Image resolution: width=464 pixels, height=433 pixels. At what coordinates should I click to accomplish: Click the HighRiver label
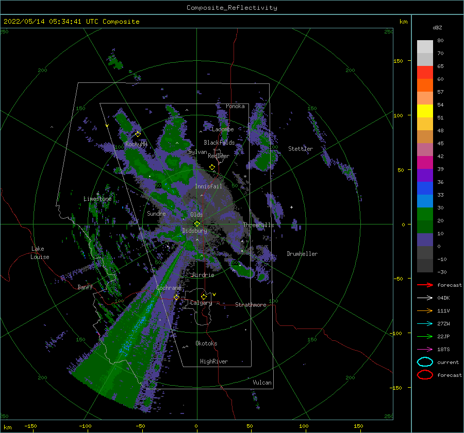[214, 361]
